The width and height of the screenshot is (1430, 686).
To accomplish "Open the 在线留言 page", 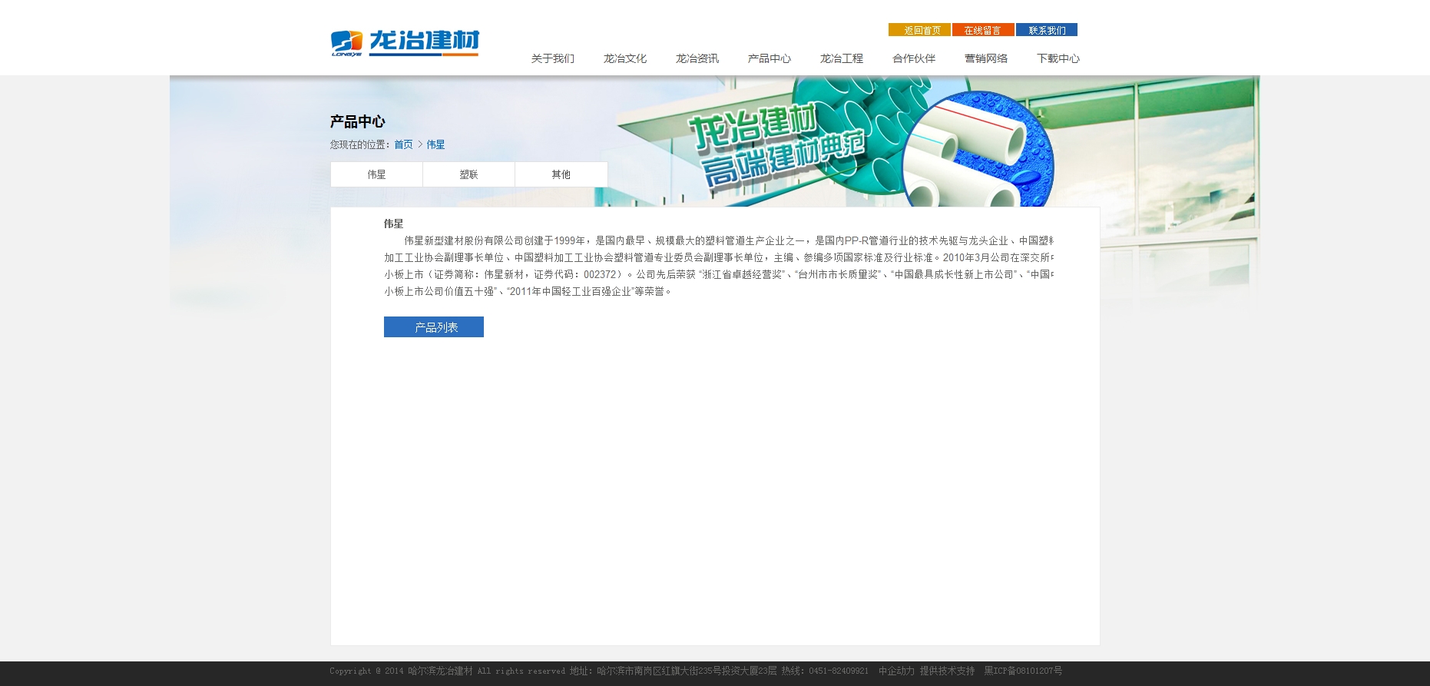I will [983, 30].
